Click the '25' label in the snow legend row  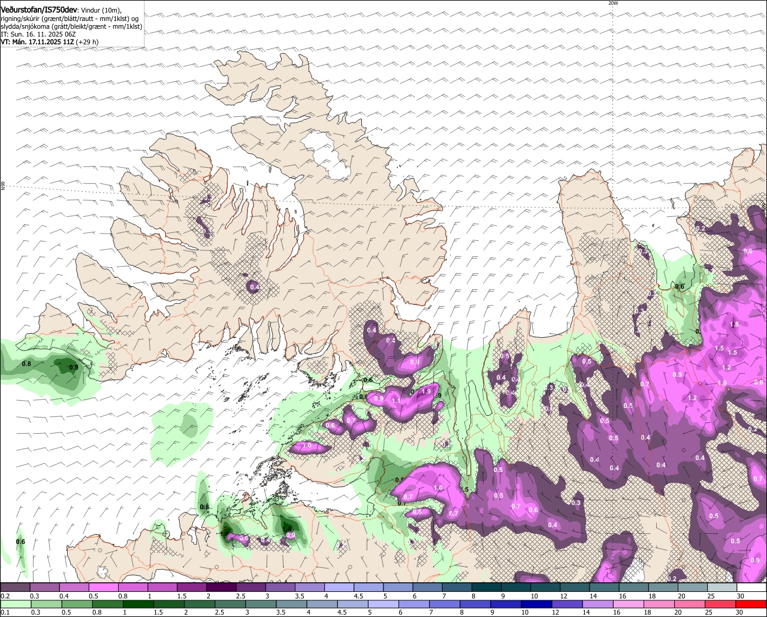click(711, 596)
